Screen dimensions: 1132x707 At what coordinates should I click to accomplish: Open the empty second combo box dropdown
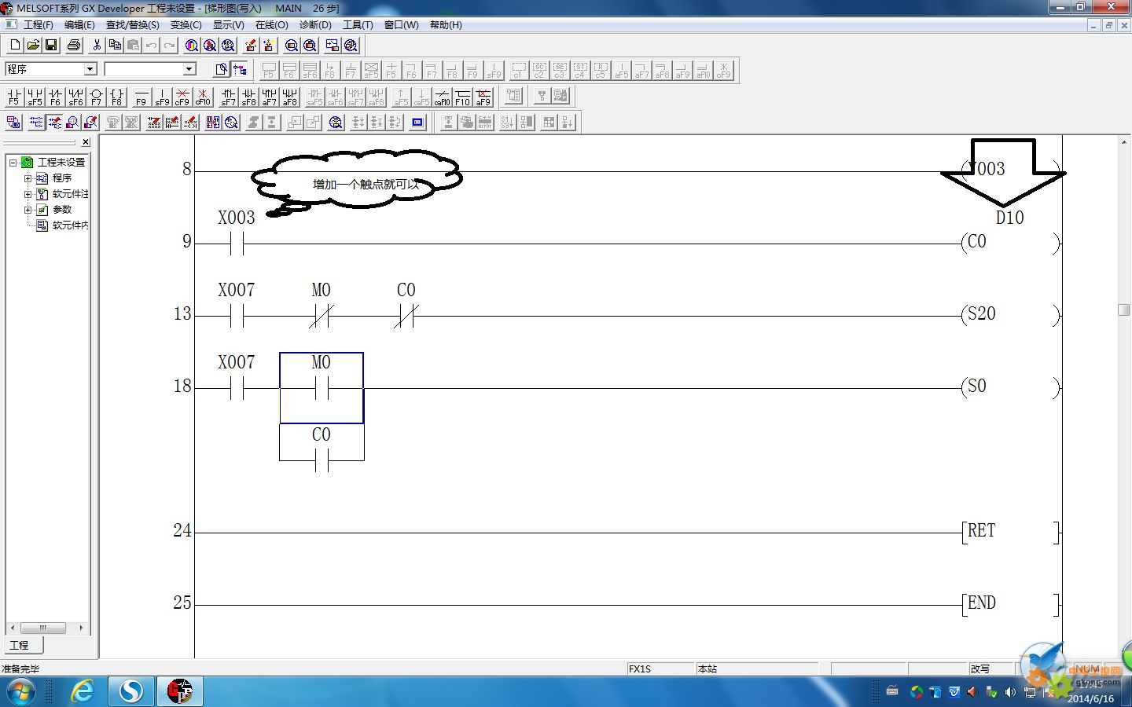[x=189, y=69]
